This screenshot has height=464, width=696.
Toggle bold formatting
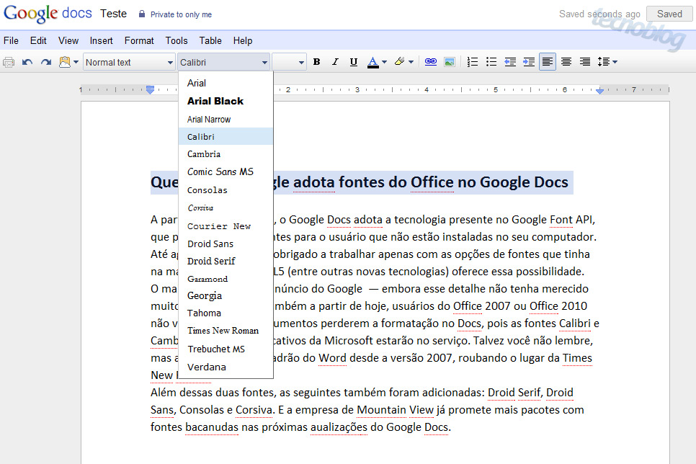[316, 62]
